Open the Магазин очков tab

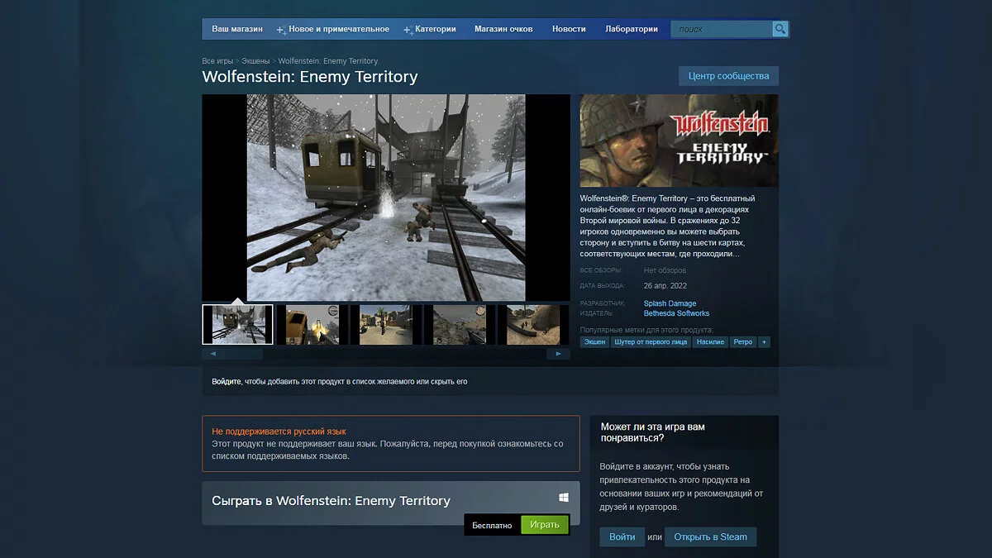tap(503, 30)
